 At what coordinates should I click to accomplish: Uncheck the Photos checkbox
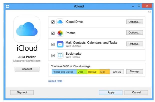click(x=53, y=33)
